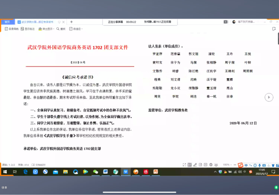Screen dimensions: 279x195
Task: Toggle fullscreen view in status bar
Action: (x=184, y=165)
